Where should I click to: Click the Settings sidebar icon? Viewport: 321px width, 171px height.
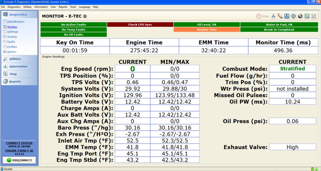[5, 32]
